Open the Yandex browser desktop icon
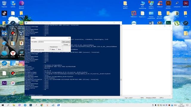Screen dimensions: 191x107 13,54
